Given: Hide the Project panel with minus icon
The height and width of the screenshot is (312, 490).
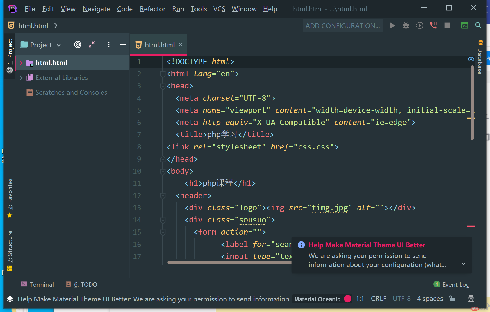Looking at the screenshot, I should [122, 45].
